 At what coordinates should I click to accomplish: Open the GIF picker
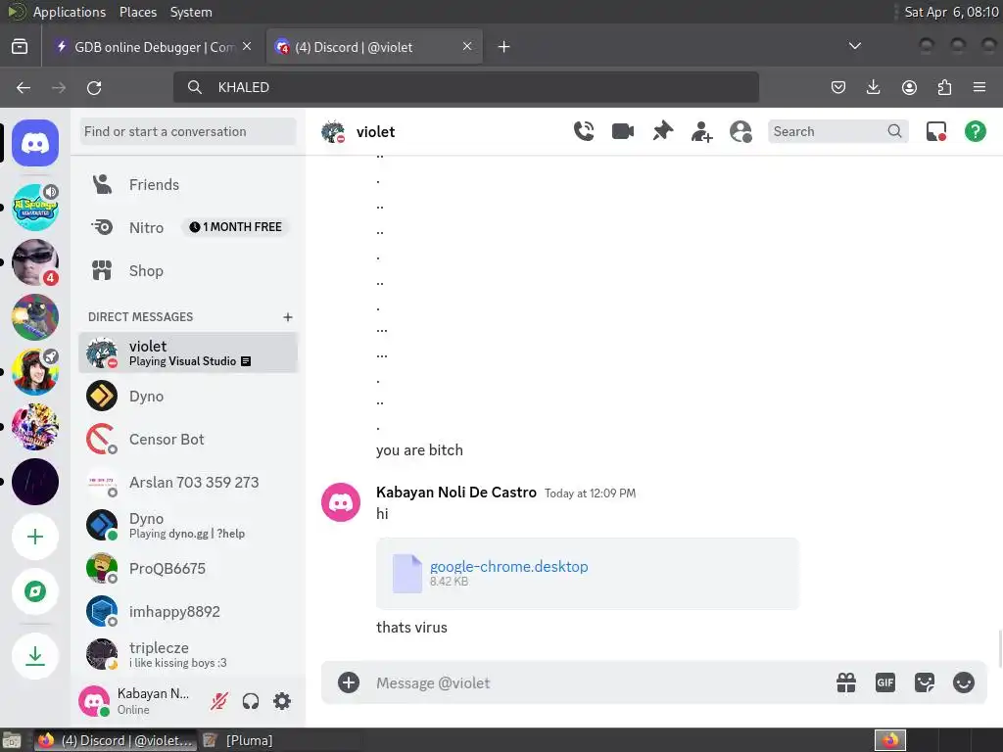[x=885, y=682]
